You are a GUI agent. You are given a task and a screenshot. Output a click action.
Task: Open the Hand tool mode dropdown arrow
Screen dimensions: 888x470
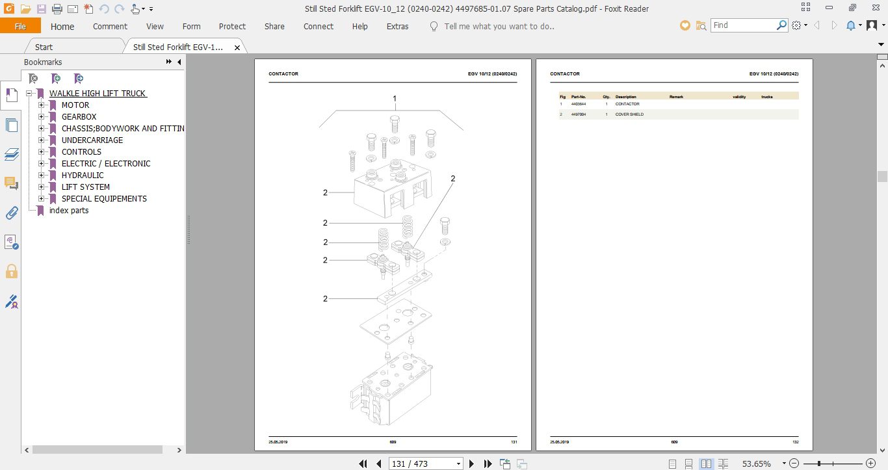(x=143, y=10)
